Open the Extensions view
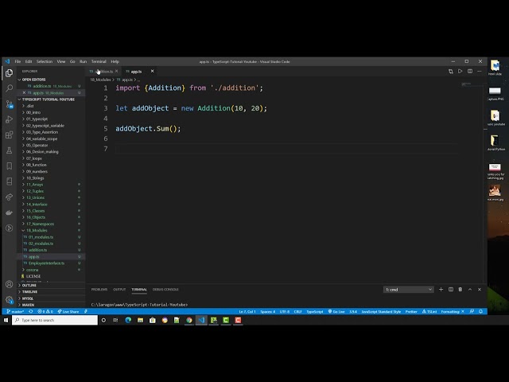The width and height of the screenshot is (509, 382). (x=9, y=134)
